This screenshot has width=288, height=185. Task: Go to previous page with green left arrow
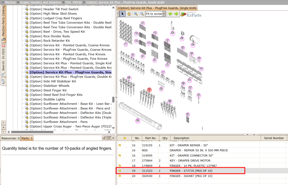tap(170, 14)
